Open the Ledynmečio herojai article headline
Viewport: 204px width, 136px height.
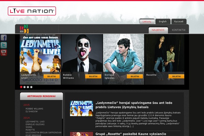[x=134, y=105]
